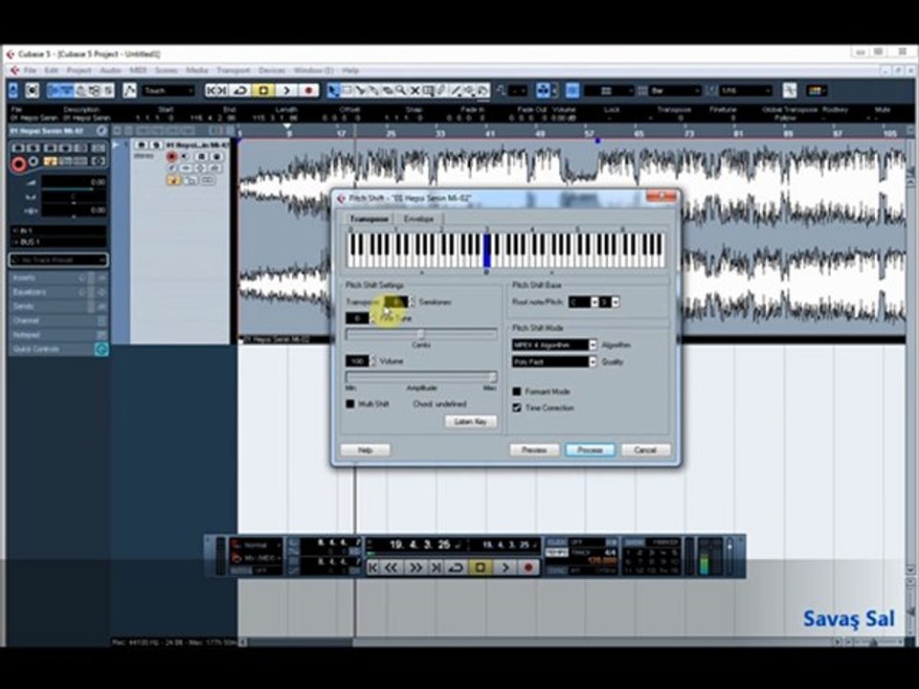Select the Range Selection tool
Viewport: 919px width, 689px height.
[347, 90]
